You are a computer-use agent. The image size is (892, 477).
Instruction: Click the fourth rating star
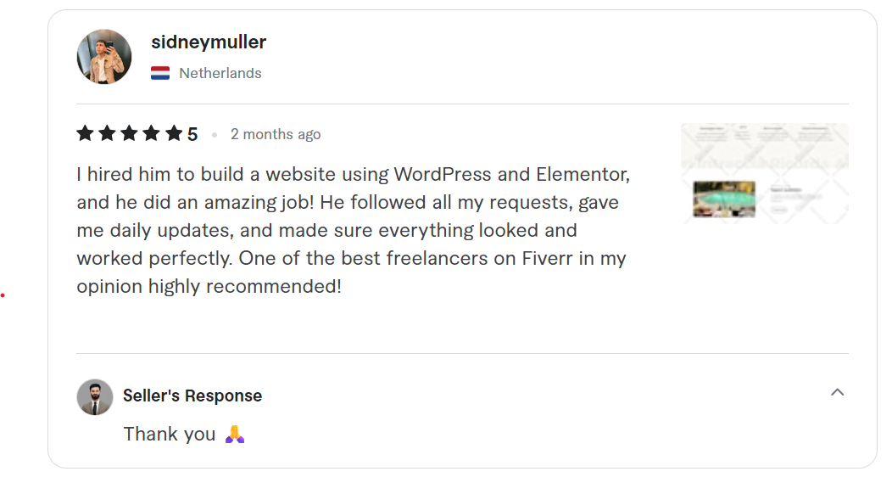(x=151, y=133)
